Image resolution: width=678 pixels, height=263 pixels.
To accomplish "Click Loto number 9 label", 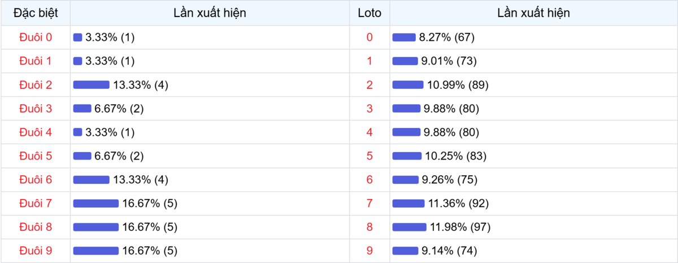I will [370, 251].
